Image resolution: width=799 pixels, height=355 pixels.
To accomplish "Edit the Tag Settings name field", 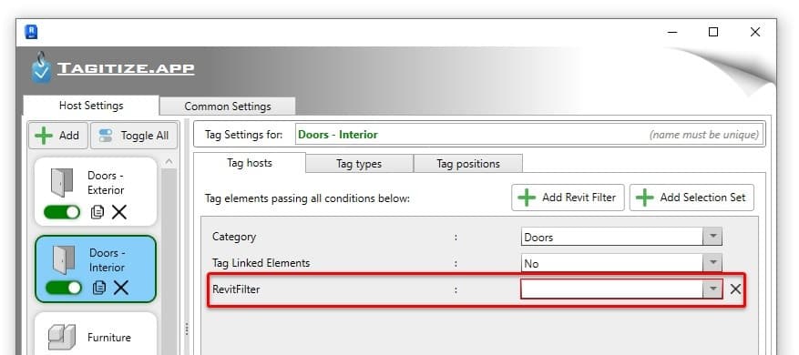I will tap(529, 135).
